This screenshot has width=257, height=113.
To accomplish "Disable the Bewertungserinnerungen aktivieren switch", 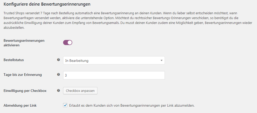I will pos(68,43).
